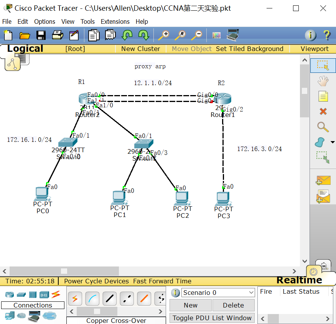Click the Copy icon in toolbar

click(x=94, y=35)
